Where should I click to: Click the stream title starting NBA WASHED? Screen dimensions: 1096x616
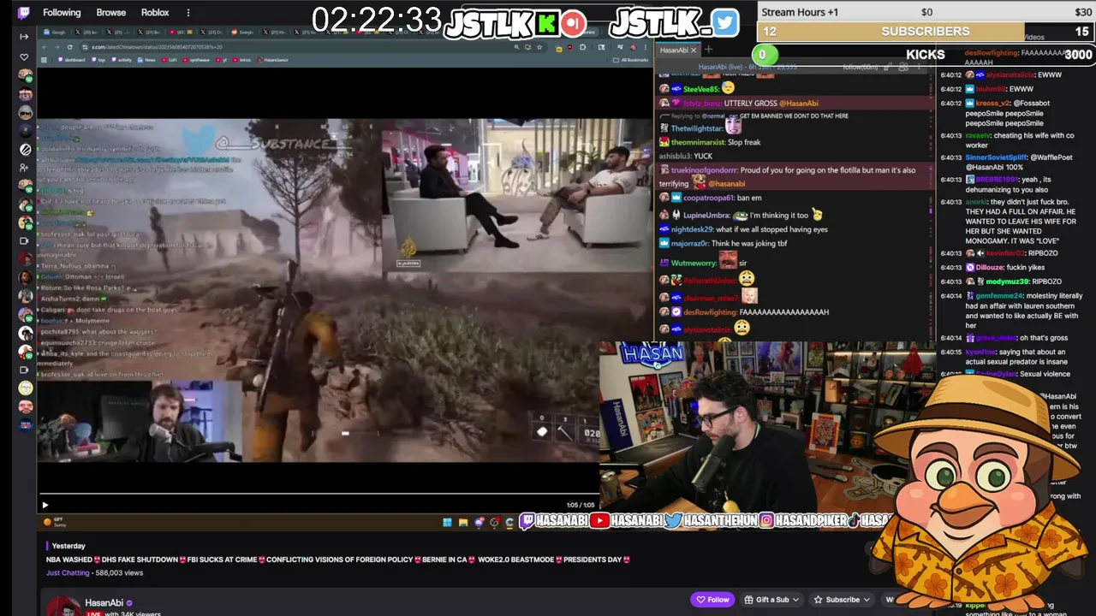[338, 560]
